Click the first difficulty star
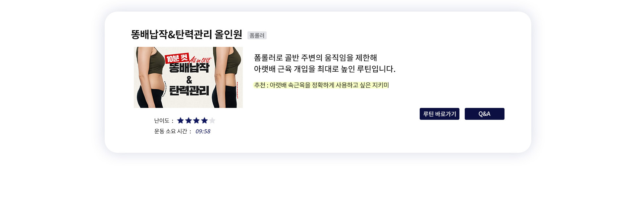The image size is (636, 200). pos(181,120)
